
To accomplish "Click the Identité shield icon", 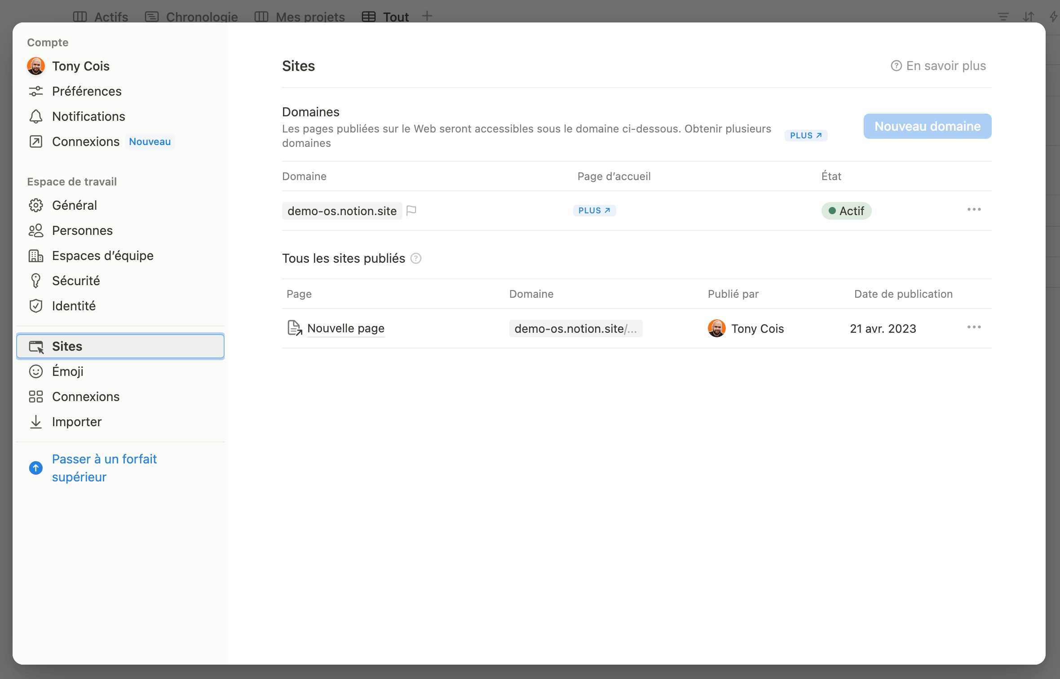I will (x=36, y=306).
